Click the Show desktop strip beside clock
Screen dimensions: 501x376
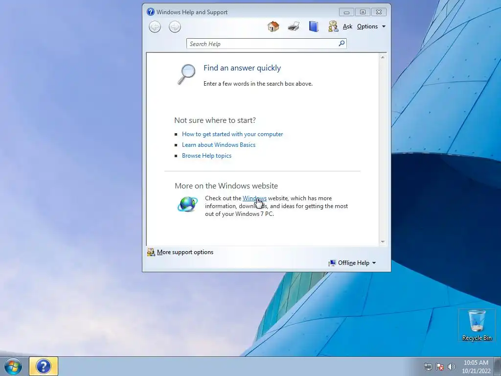(x=498, y=366)
